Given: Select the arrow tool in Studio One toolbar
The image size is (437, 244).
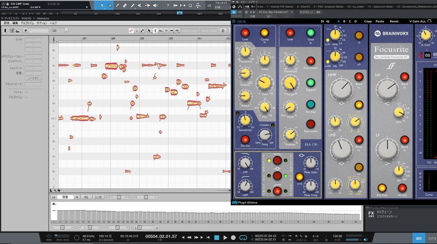Looking at the screenshot, I should pos(102,5).
